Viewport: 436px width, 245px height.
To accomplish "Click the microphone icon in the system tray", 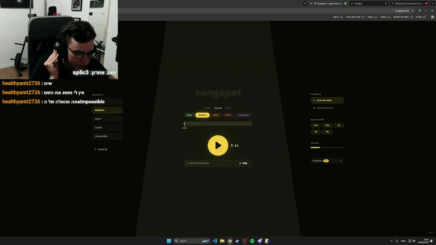I will 397,241.
